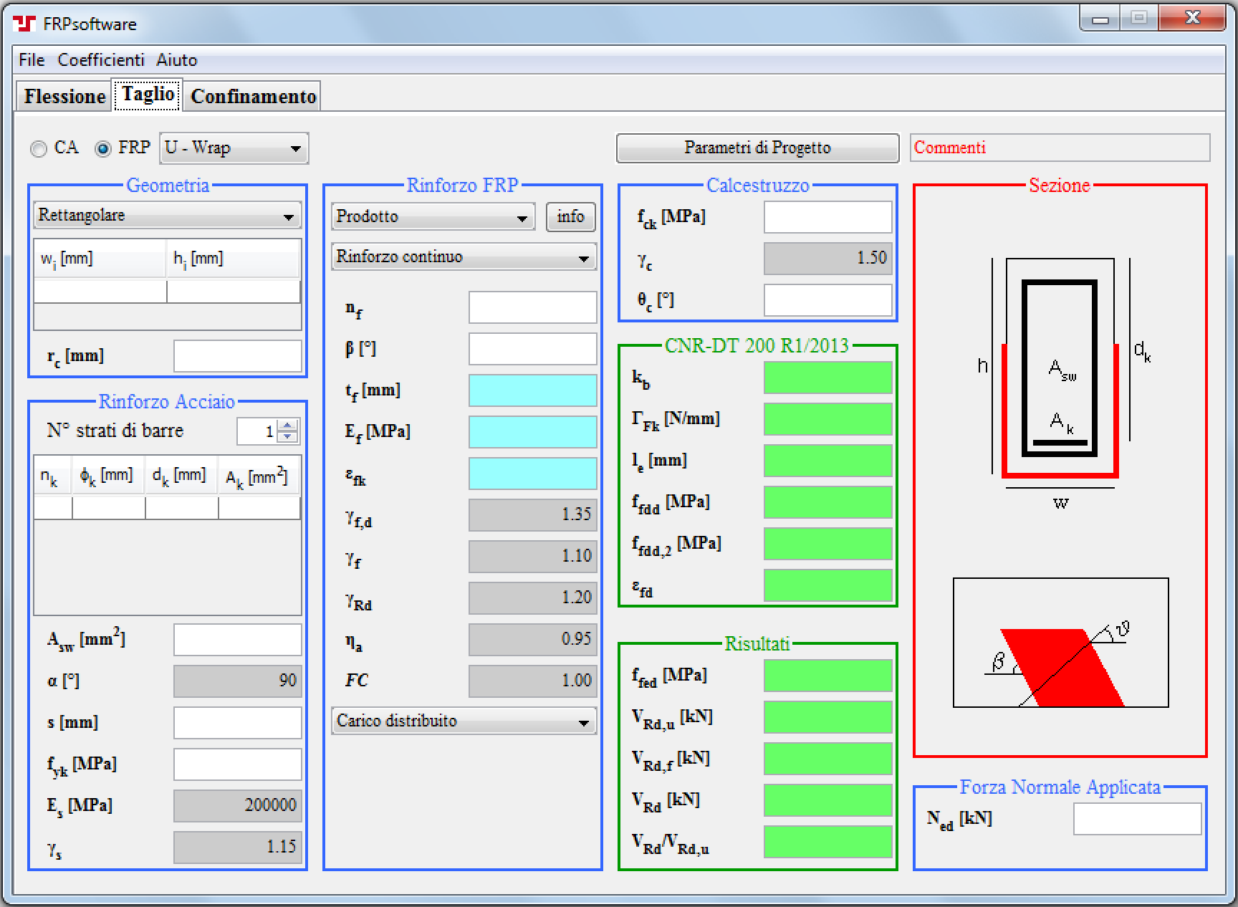Click the green VRd/VRd,u result field
Viewport: 1238px width, 907px height.
[x=828, y=842]
